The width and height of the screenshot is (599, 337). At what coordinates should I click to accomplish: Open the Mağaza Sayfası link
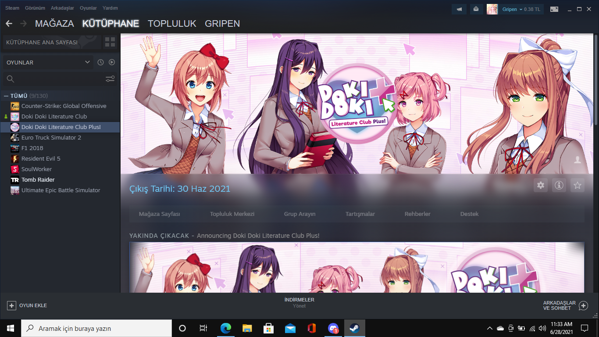159,214
